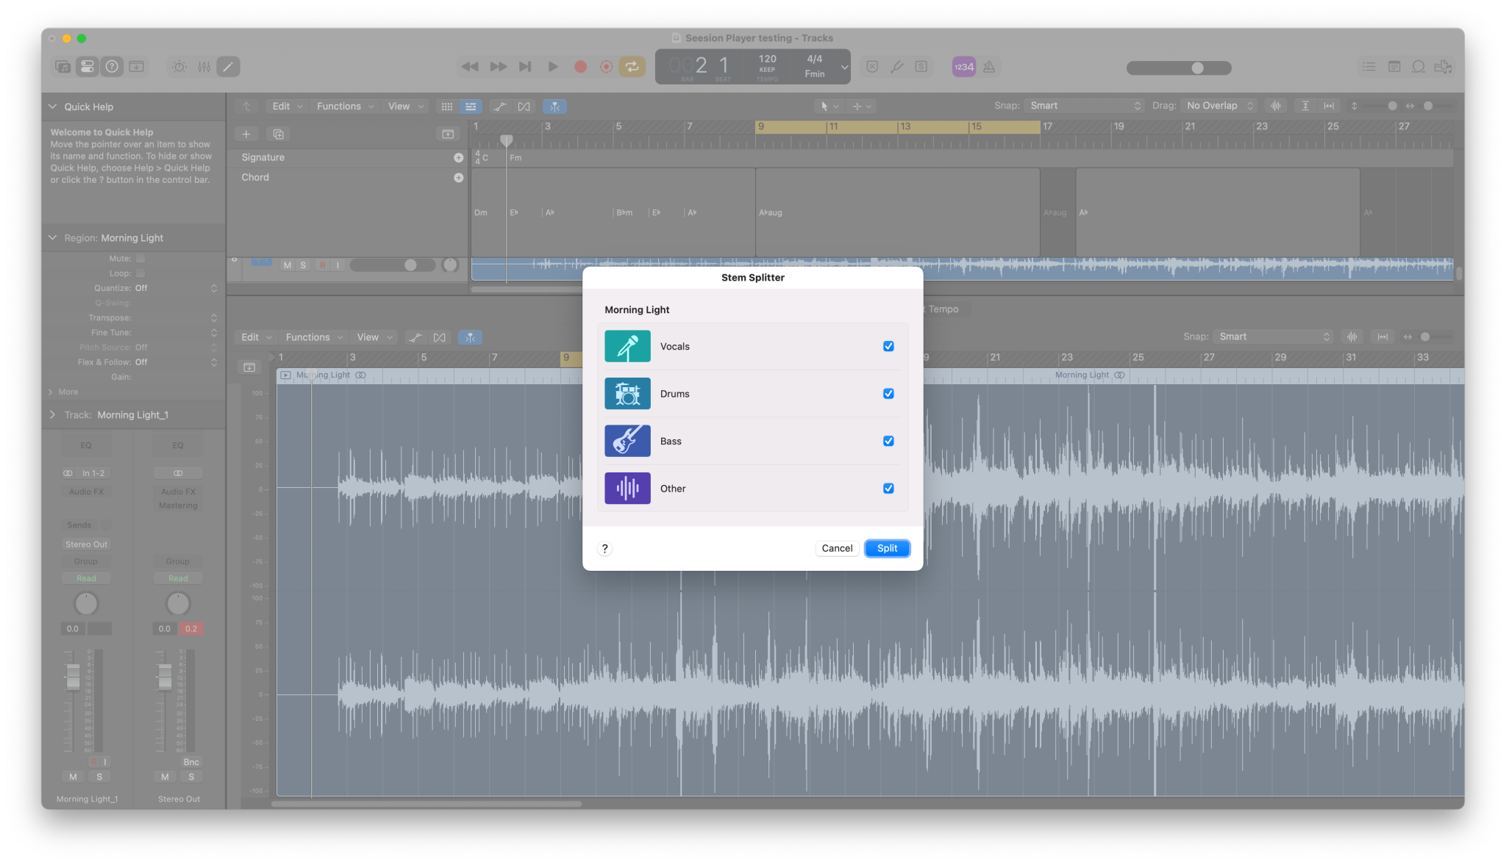Image resolution: width=1506 pixels, height=864 pixels.
Task: Open the Functions menu in track editor
Action: point(313,336)
